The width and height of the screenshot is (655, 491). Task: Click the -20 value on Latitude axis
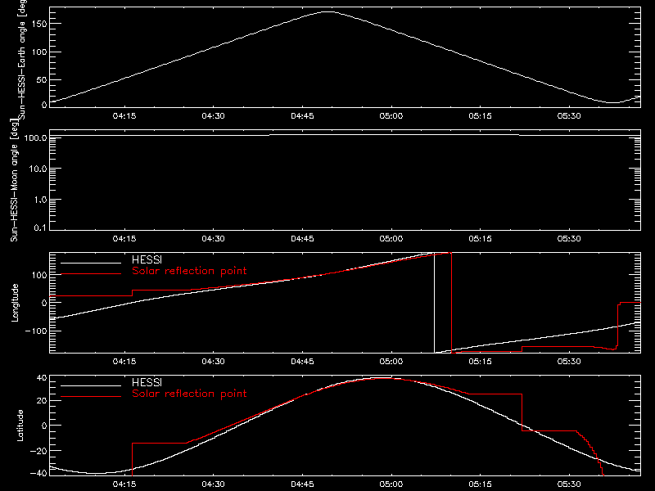(38, 451)
